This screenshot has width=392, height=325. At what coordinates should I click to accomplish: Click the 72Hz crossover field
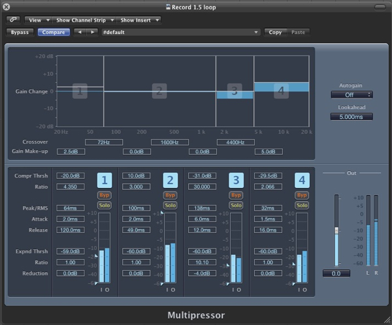pyautogui.click(x=104, y=142)
